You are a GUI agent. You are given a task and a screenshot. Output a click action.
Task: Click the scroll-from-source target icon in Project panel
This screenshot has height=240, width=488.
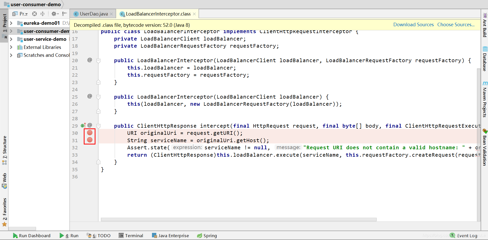[34, 14]
